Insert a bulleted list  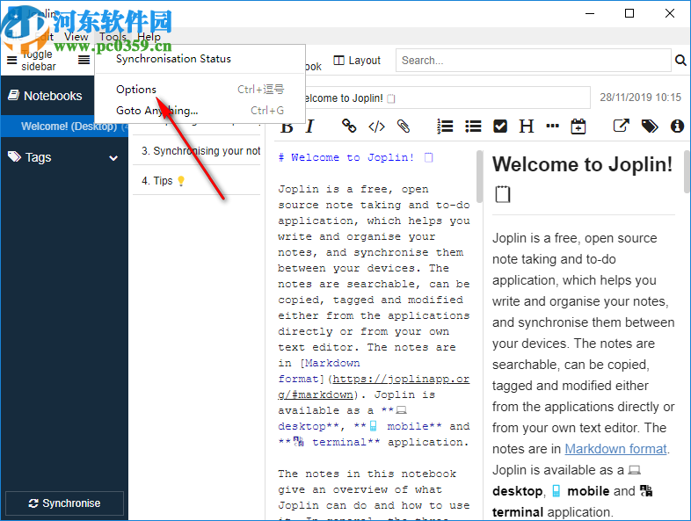click(x=473, y=127)
